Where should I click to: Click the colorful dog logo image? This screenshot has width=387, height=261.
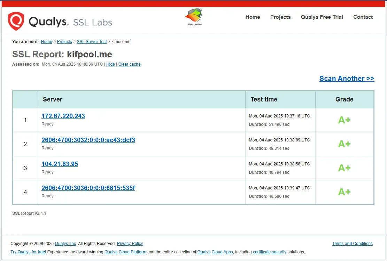click(194, 16)
